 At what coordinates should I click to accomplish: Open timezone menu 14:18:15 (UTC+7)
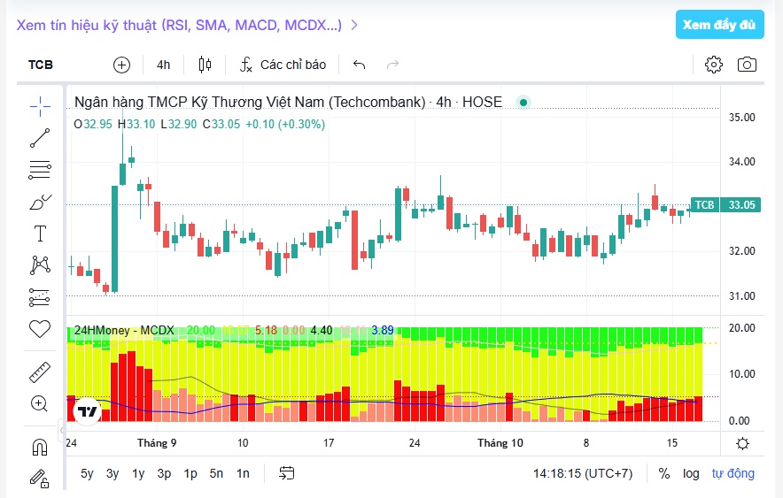[583, 473]
